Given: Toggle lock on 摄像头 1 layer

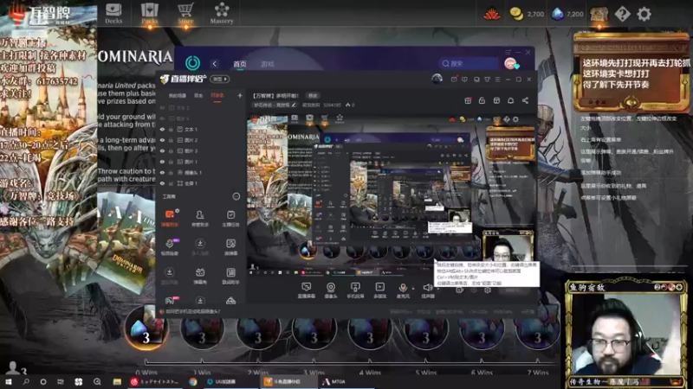Looking at the screenshot, I should coord(171,172).
